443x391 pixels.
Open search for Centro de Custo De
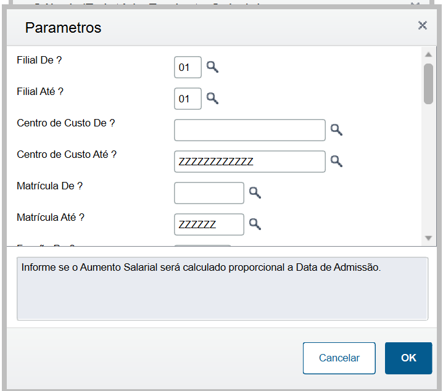pos(336,130)
